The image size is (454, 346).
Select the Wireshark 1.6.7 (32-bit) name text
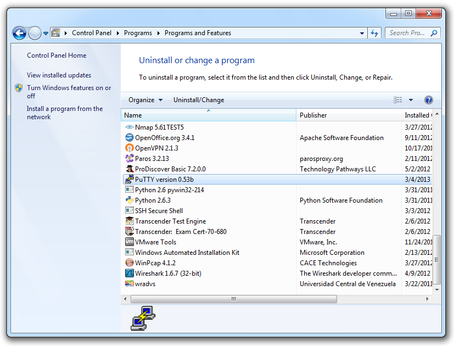[x=168, y=274]
